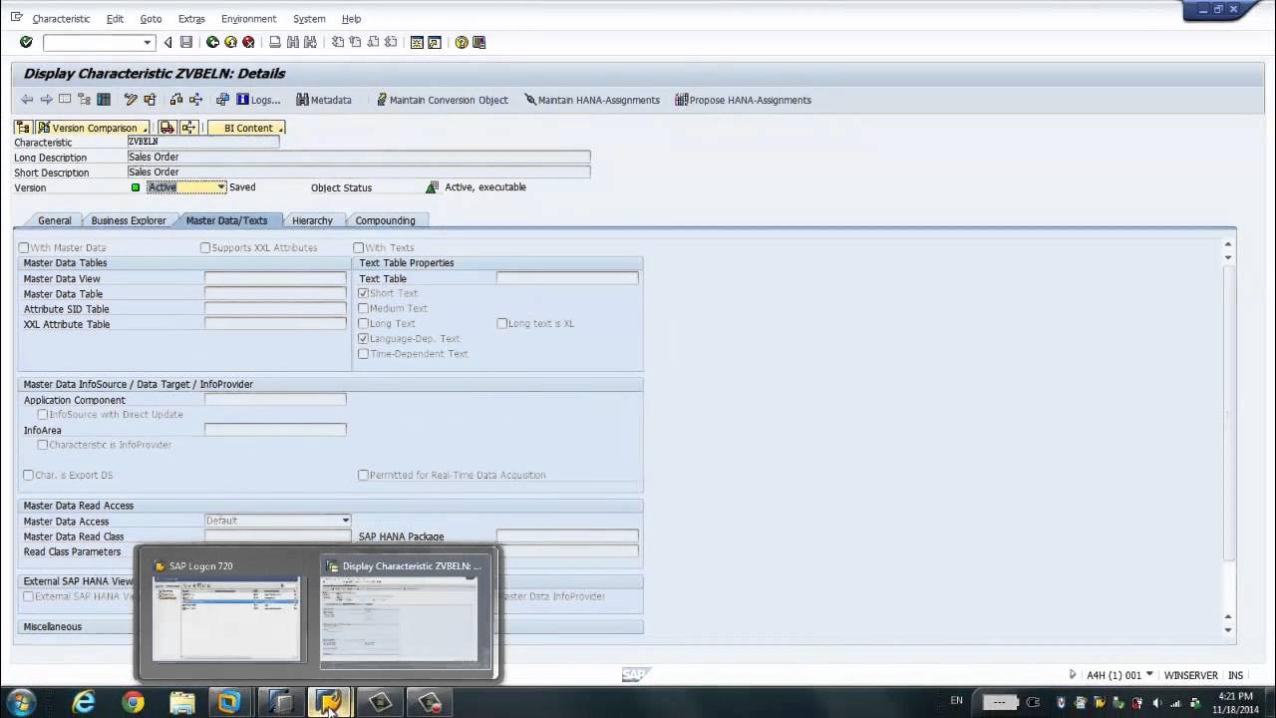This screenshot has height=718, width=1276.
Task: Toggle the Medium Text checkbox
Action: click(363, 308)
